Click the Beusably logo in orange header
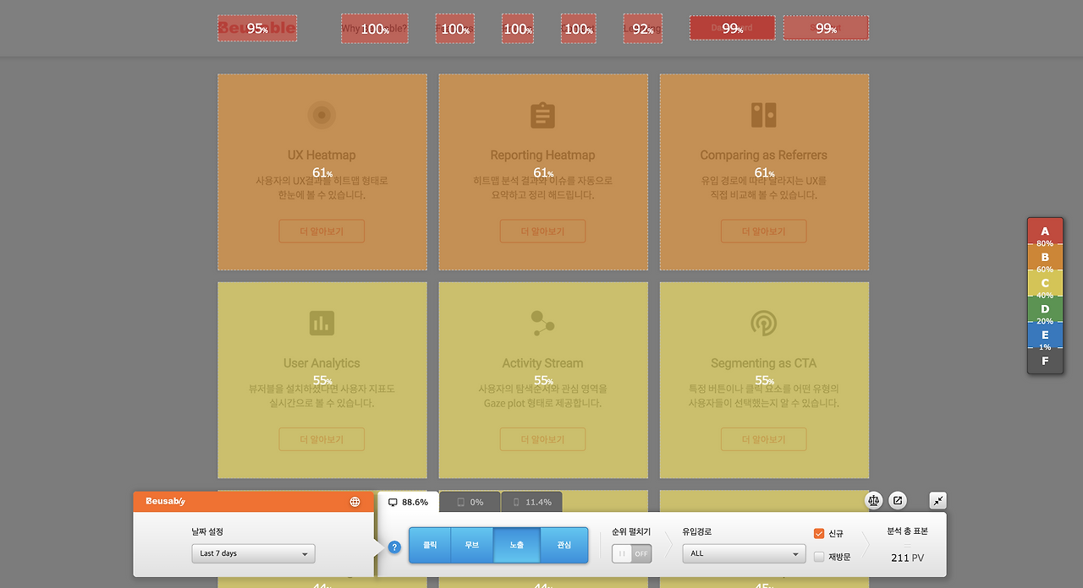This screenshot has height=588, width=1083. point(165,501)
